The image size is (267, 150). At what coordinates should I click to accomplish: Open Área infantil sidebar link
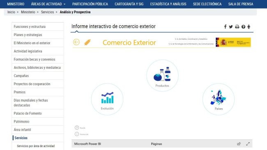(38, 130)
